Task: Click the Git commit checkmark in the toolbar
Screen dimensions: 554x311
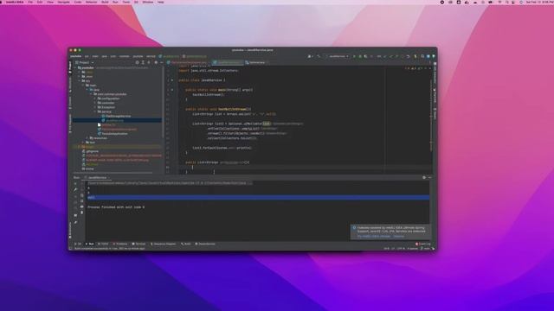Action: [390, 56]
